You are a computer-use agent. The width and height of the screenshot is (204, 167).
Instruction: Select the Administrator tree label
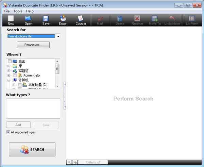[x=32, y=76]
